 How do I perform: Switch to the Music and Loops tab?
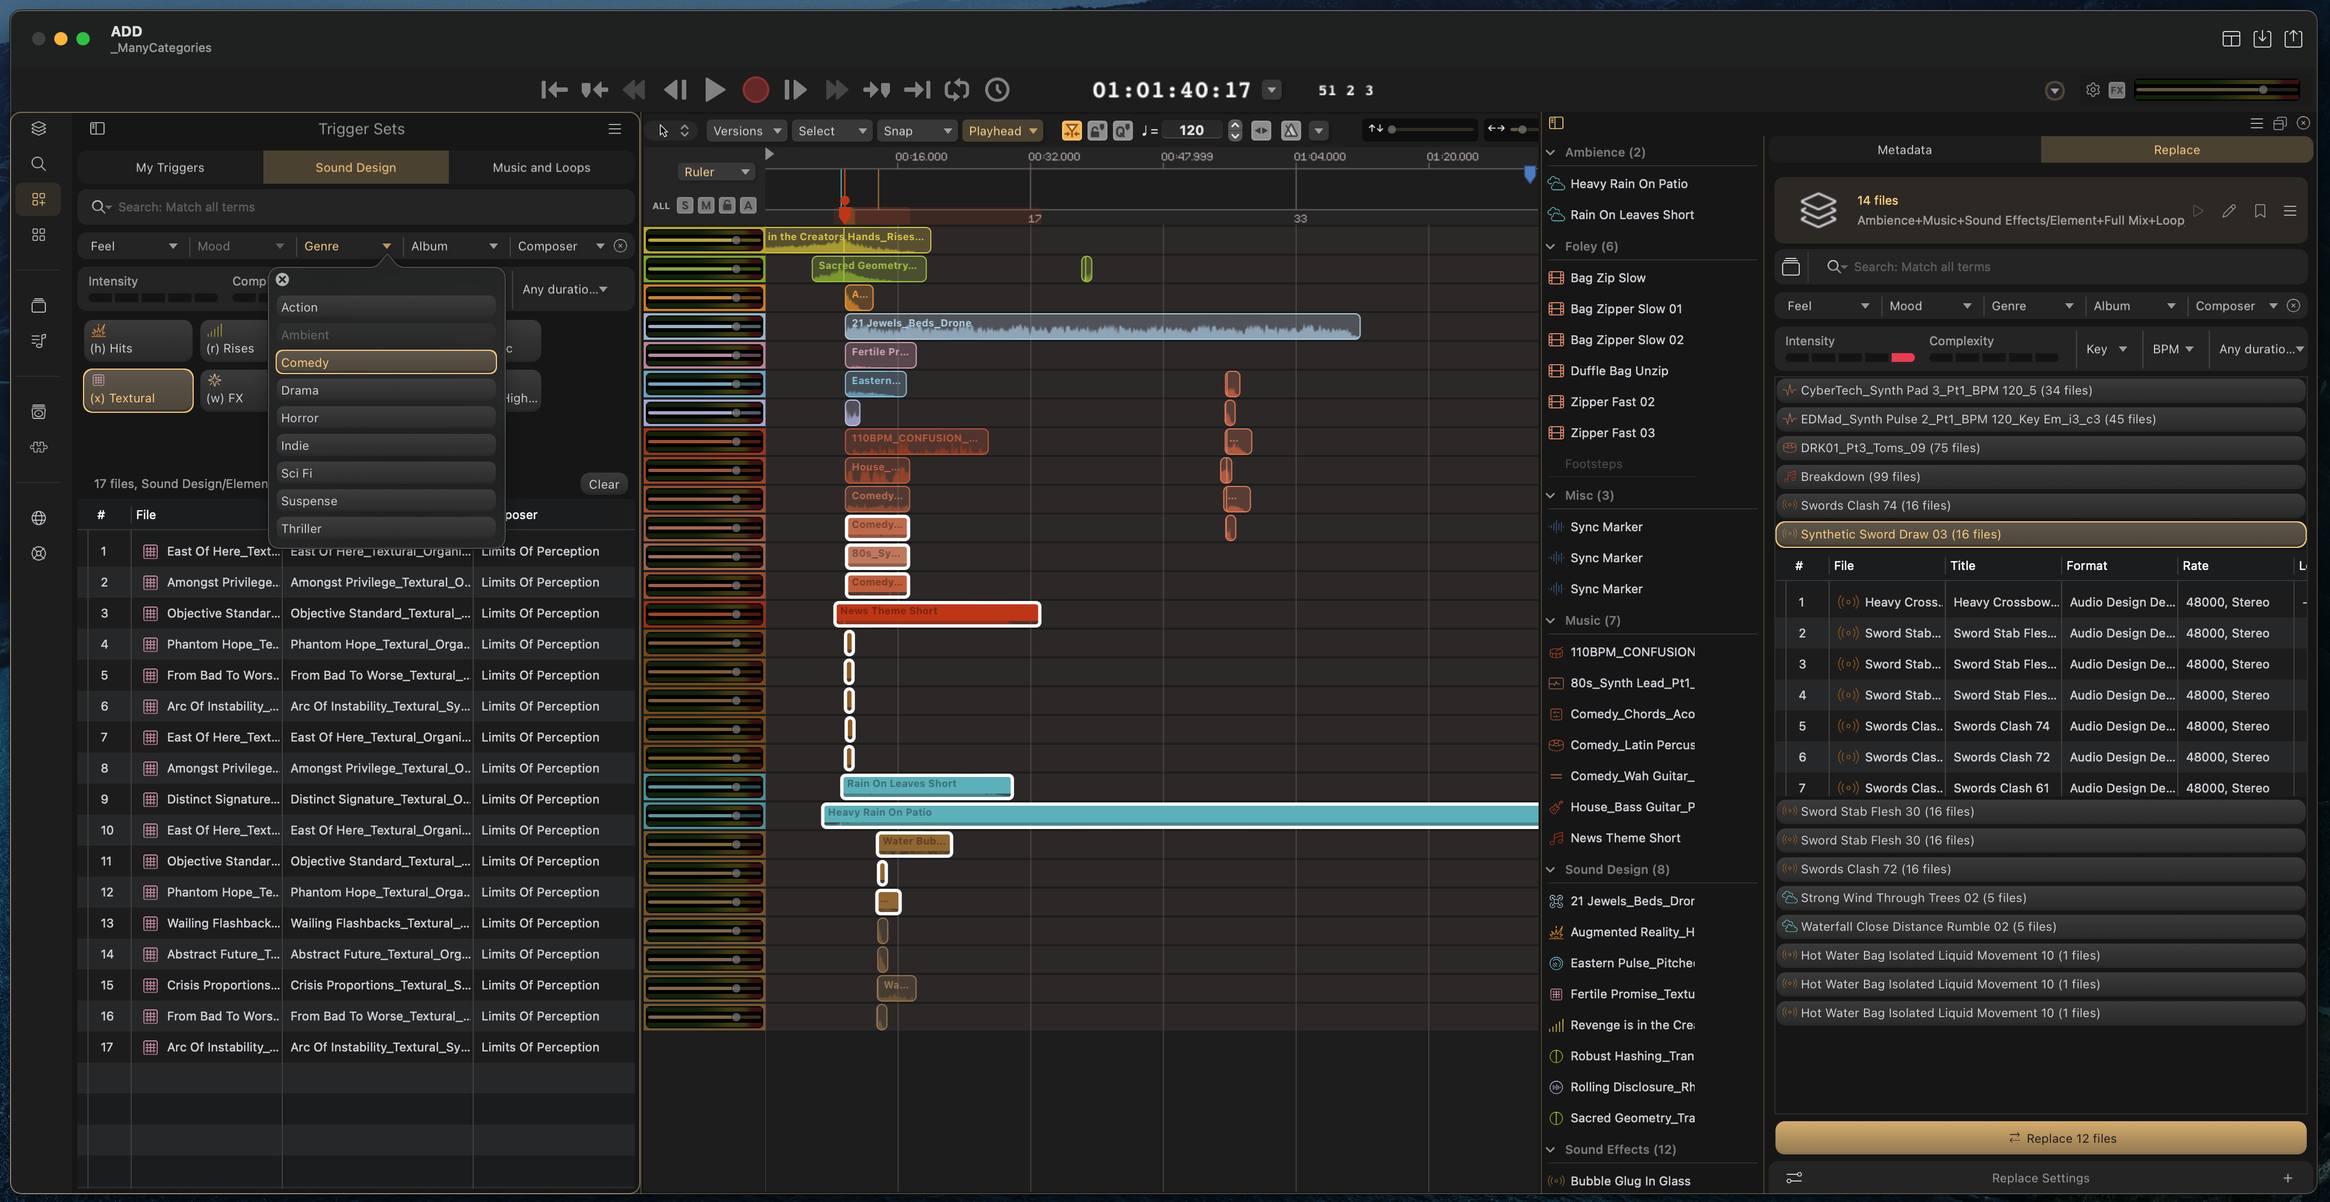[541, 167]
